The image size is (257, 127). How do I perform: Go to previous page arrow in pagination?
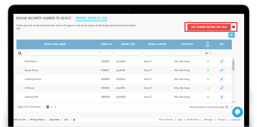pos(44,107)
